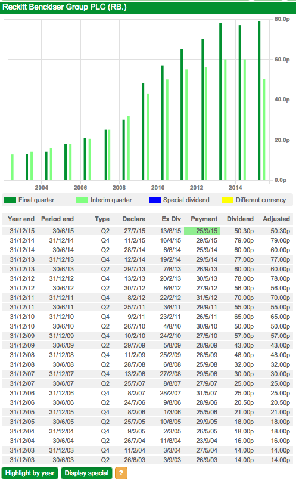296x480 pixels.
Task: Click the Adjusted column header
Action: pyautogui.click(x=276, y=219)
